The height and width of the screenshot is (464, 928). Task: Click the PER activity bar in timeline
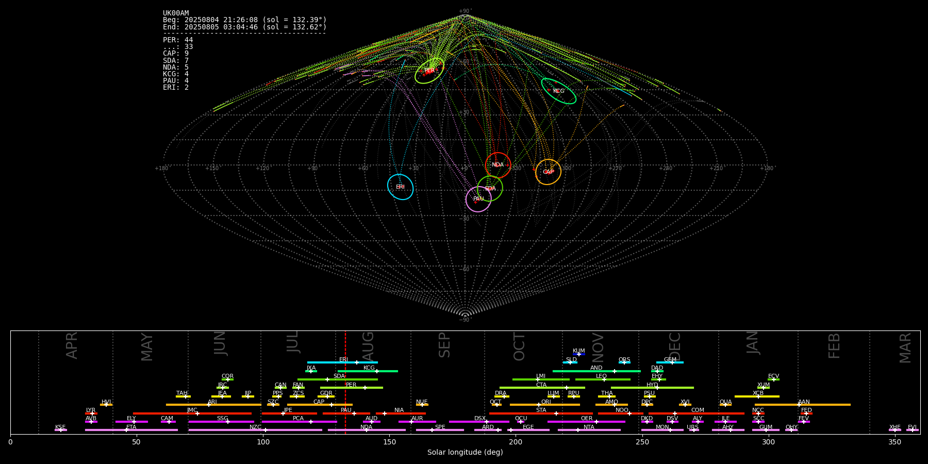(x=352, y=388)
